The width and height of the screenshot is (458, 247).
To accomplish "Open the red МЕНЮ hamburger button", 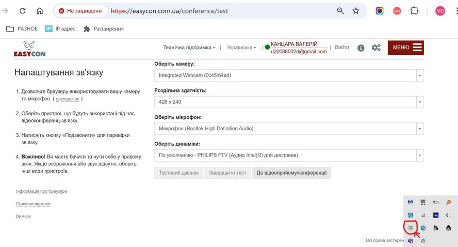I will point(405,48).
